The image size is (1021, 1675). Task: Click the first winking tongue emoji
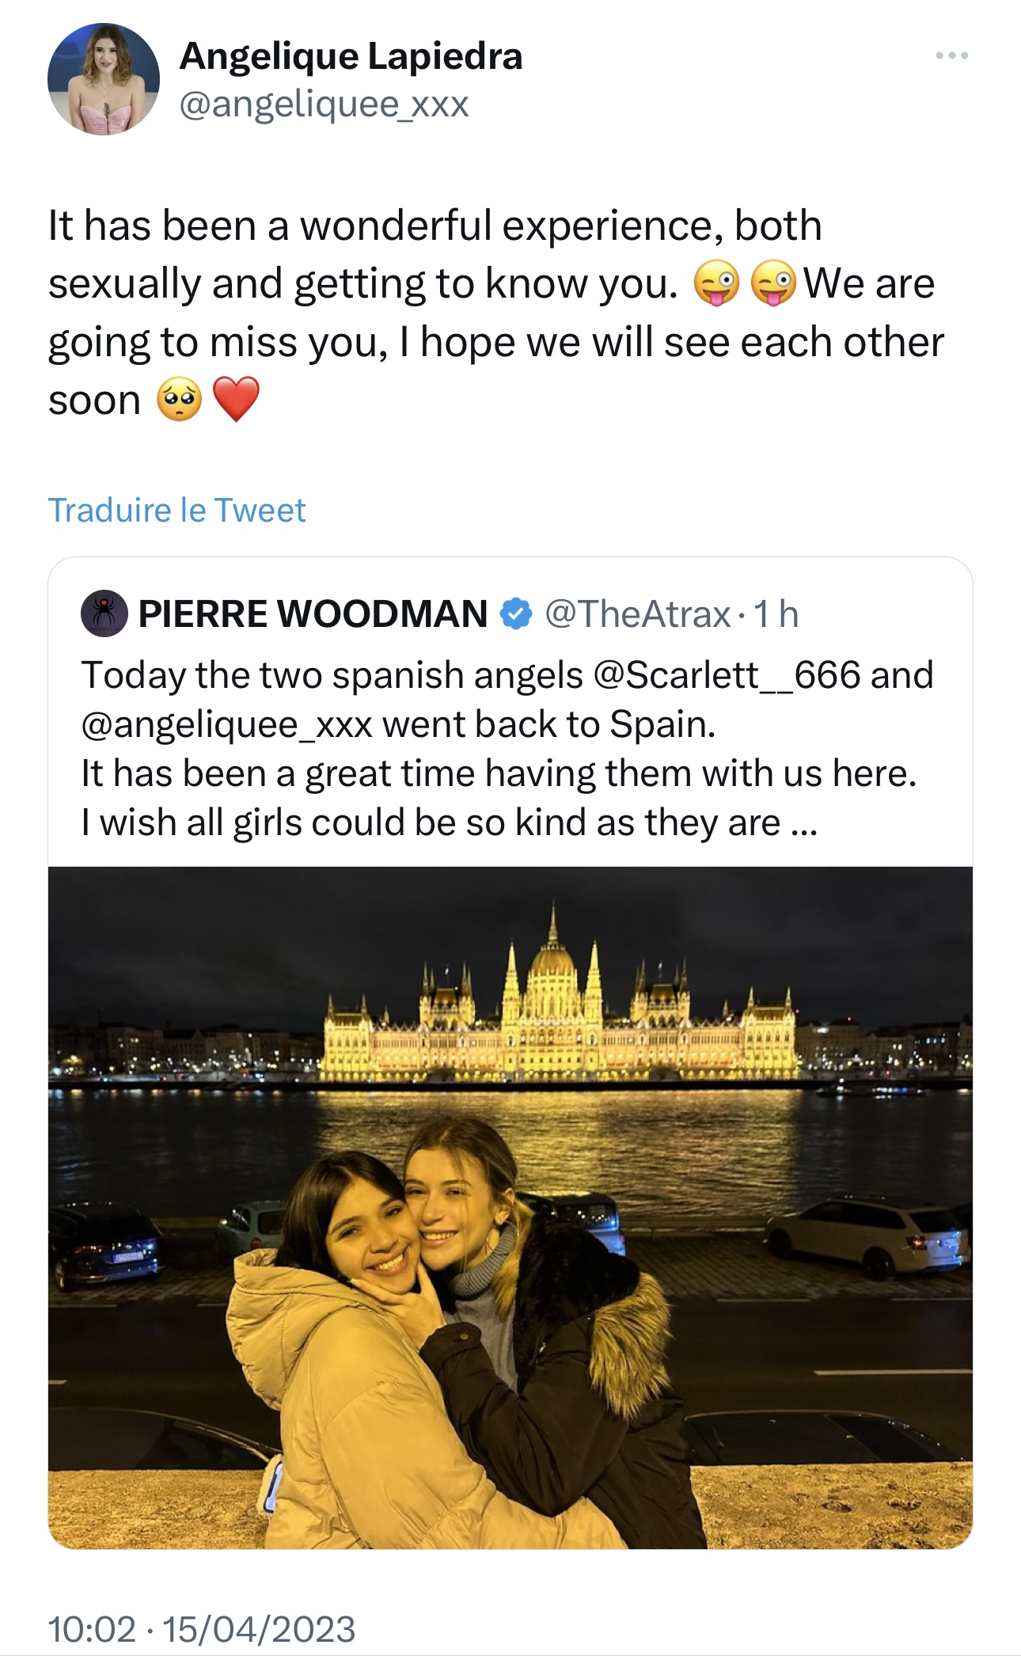click(716, 284)
